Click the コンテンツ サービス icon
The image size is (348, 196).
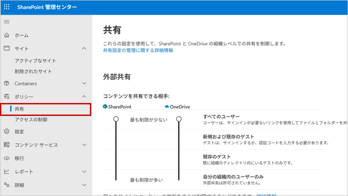point(7,145)
